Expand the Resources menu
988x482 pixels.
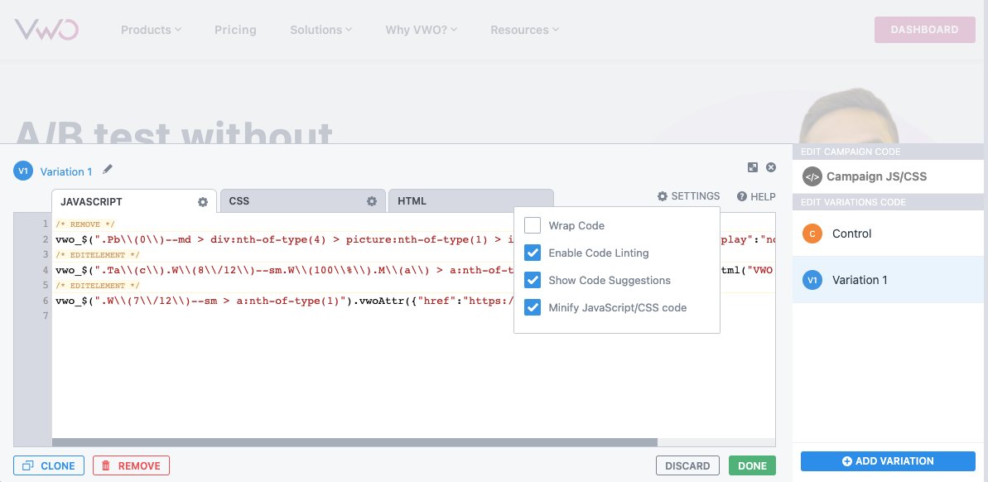click(524, 30)
